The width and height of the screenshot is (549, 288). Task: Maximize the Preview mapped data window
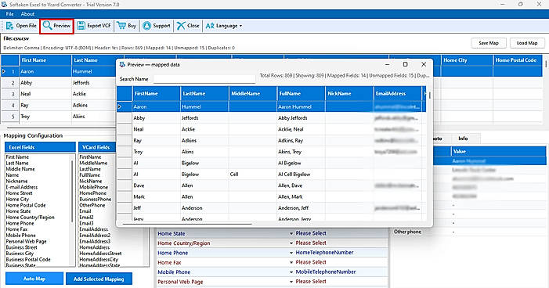[405, 64]
